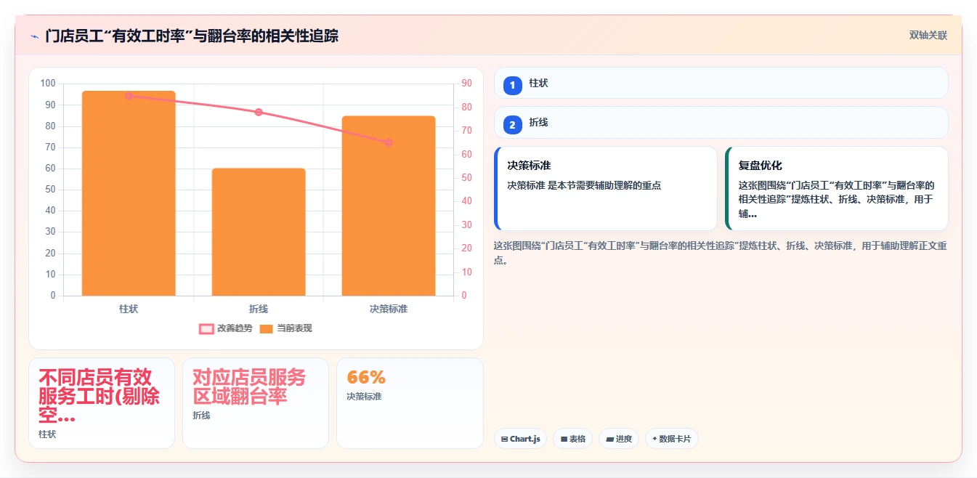The width and height of the screenshot is (977, 478).
Task: Click the left axis value 100
Action: [x=48, y=84]
